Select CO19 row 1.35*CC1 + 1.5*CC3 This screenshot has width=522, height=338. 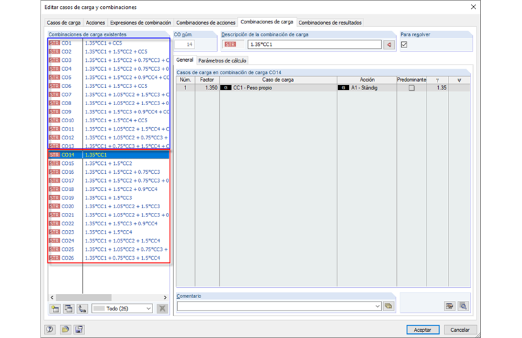tap(109, 198)
